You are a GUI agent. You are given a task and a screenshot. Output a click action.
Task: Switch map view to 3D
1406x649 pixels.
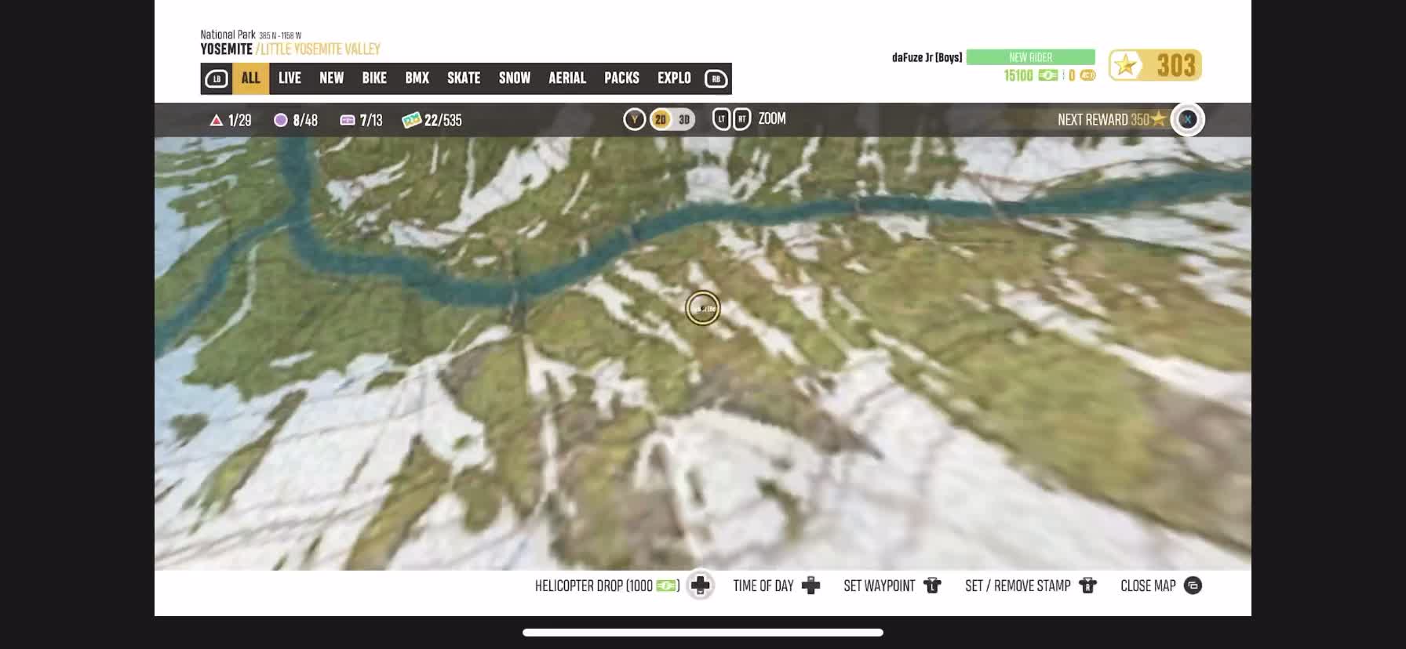pos(684,119)
